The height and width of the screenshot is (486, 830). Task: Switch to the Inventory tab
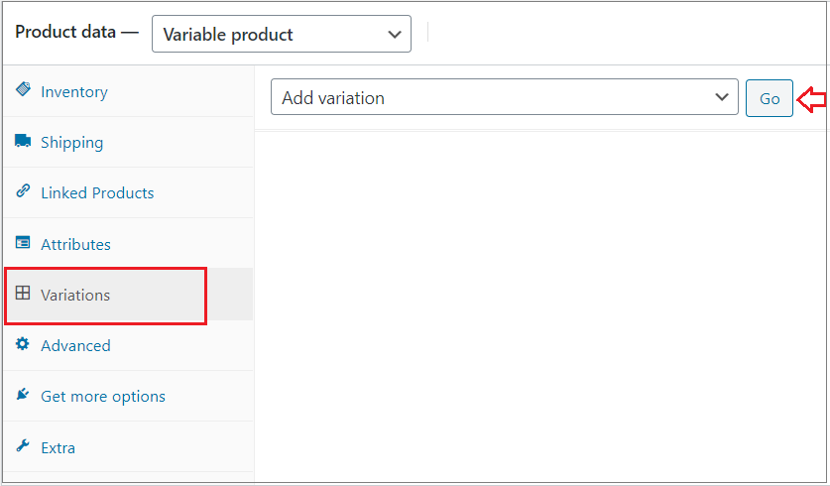pyautogui.click(x=74, y=92)
